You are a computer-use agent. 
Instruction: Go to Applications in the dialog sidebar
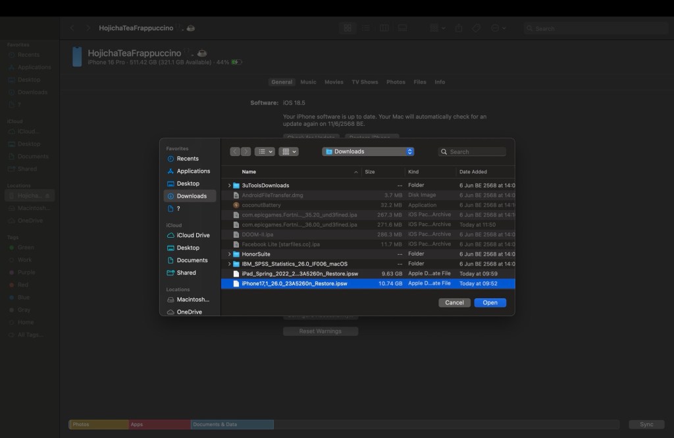(x=193, y=171)
